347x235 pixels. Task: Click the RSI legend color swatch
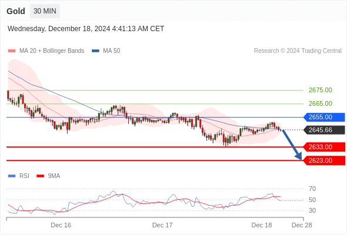coord(12,176)
